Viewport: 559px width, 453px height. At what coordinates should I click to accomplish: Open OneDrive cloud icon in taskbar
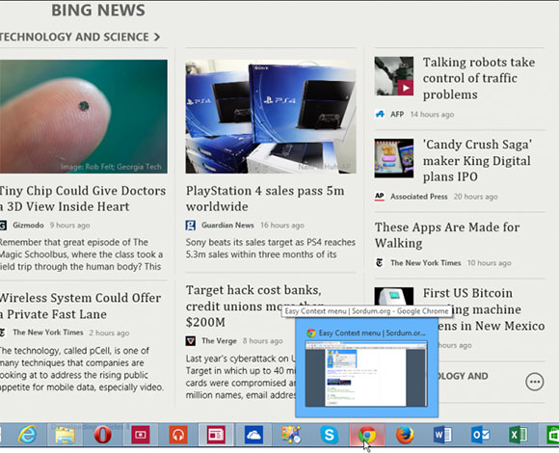[253, 435]
